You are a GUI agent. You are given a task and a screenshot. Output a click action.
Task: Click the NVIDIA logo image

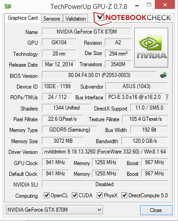(151, 47)
